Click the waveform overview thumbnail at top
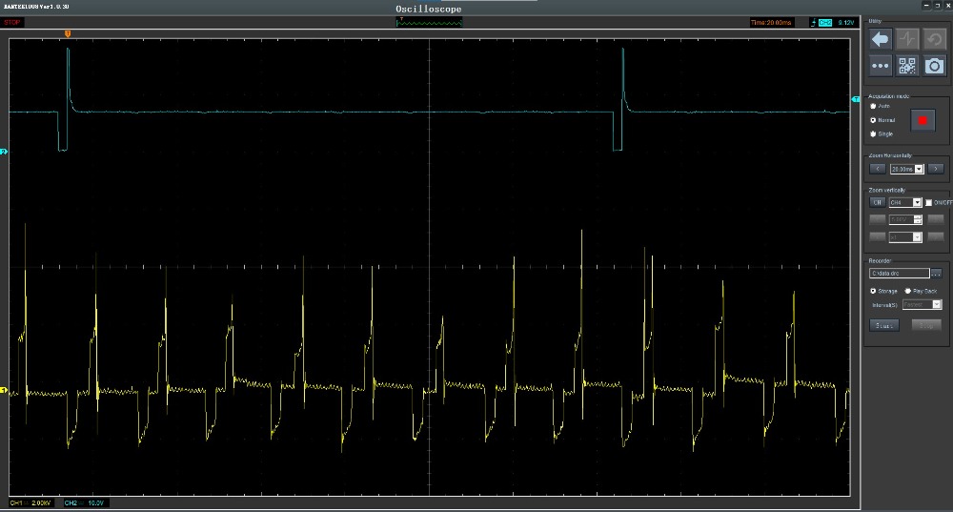The image size is (953, 512). pos(429,23)
